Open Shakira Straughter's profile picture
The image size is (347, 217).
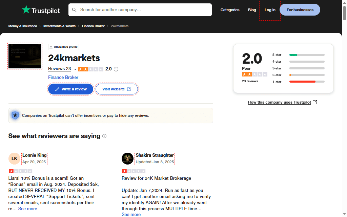tap(128, 158)
